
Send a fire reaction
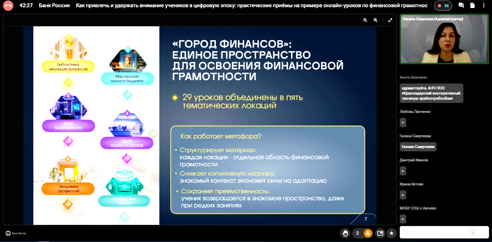[x=368, y=233]
